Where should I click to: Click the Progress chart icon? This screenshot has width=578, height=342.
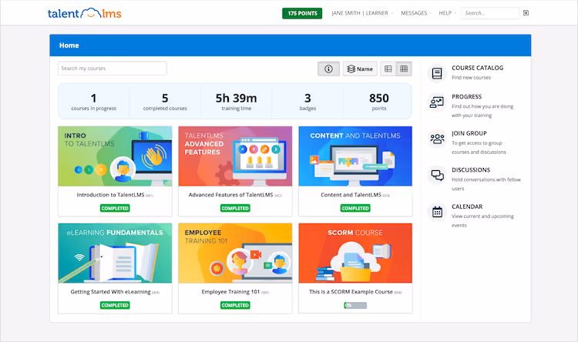(x=437, y=102)
